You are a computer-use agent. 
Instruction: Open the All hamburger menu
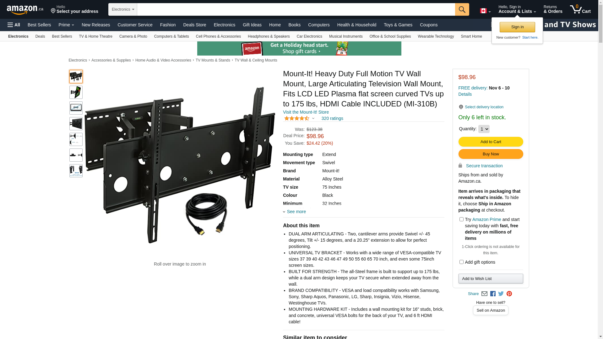pyautogui.click(x=14, y=25)
